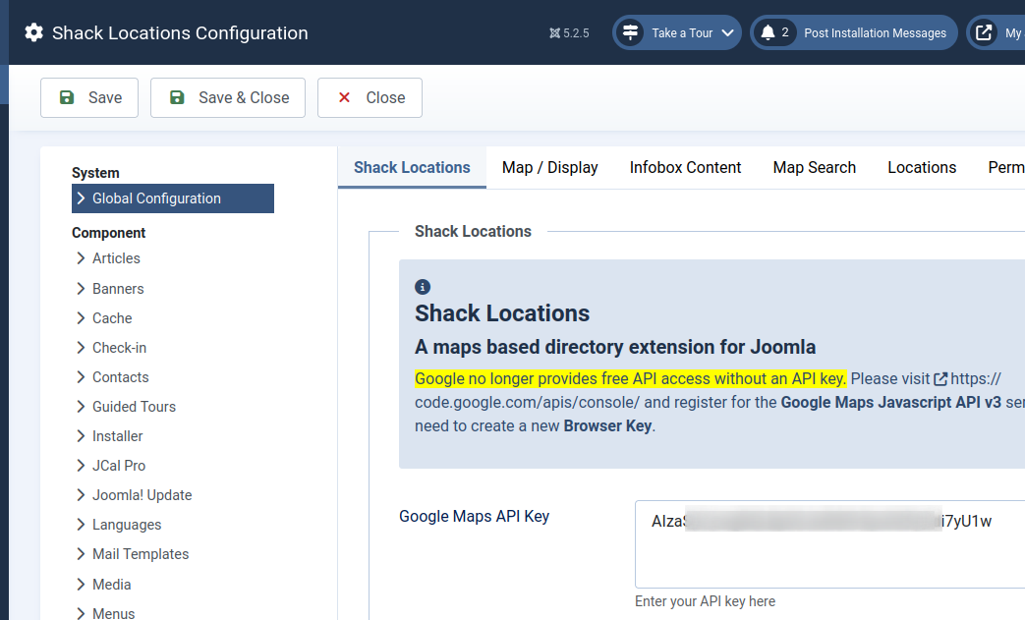Open the Mail Templates settings
The width and height of the screenshot is (1025, 620).
click(141, 554)
